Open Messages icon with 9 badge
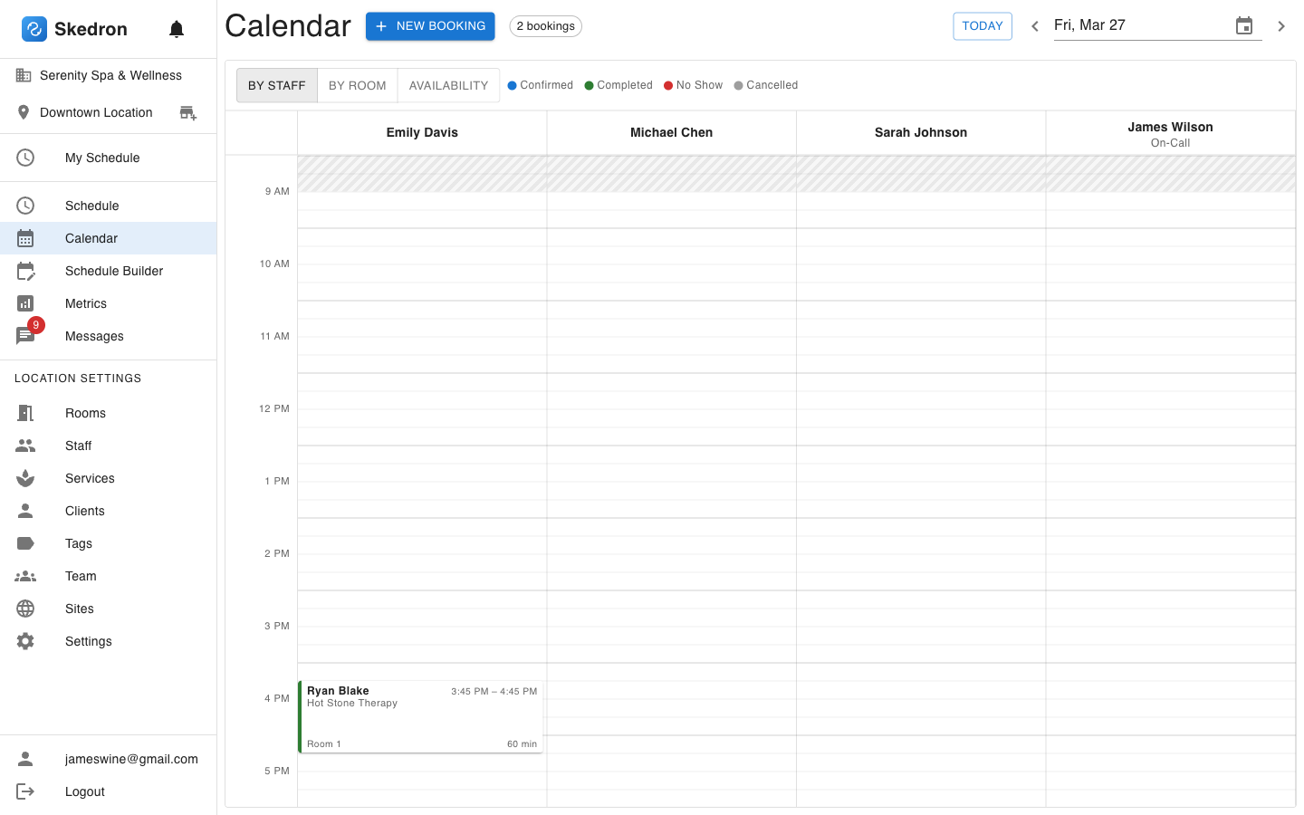The width and height of the screenshot is (1304, 815). point(26,334)
